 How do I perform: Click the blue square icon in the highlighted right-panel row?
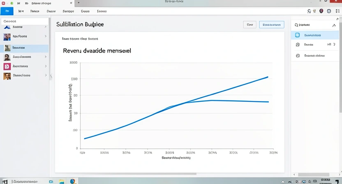click(298, 36)
